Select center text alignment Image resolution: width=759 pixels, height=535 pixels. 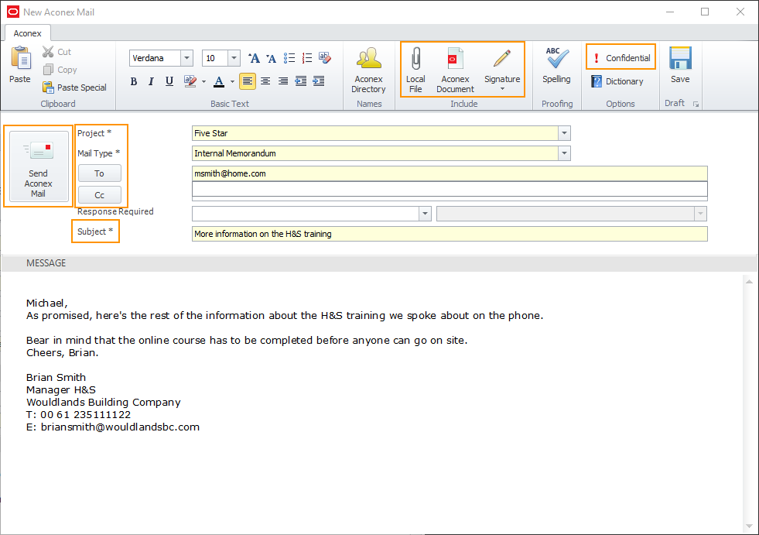pos(265,81)
